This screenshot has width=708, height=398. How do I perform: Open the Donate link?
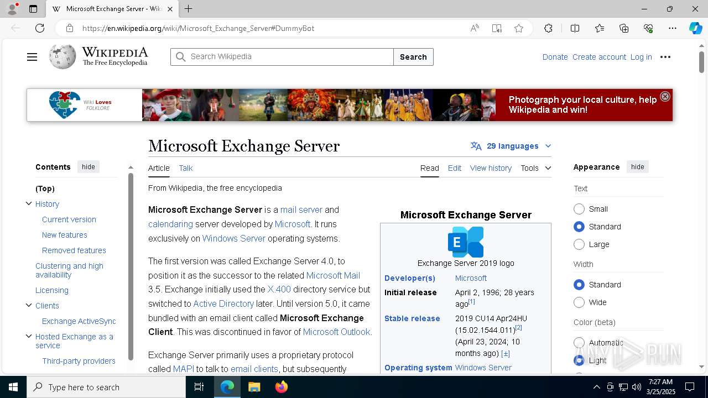pyautogui.click(x=555, y=57)
